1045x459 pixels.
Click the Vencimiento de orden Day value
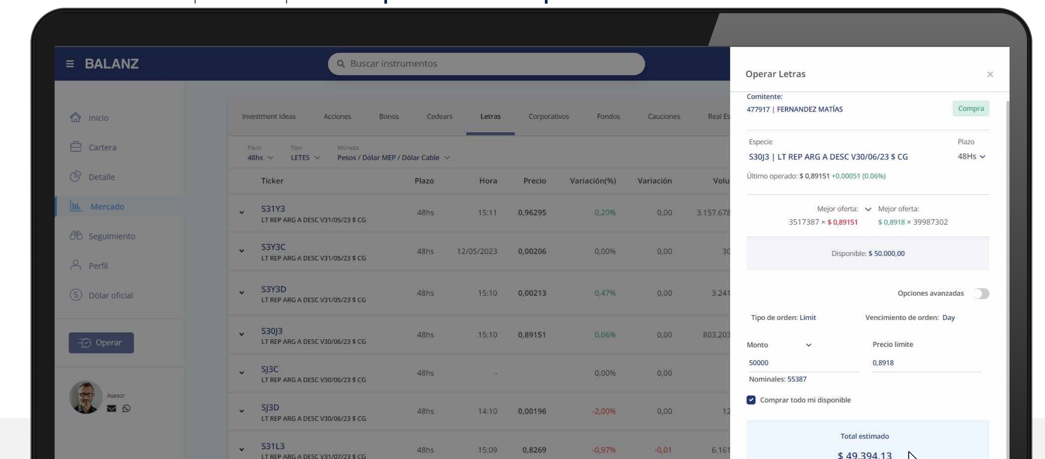tap(948, 318)
